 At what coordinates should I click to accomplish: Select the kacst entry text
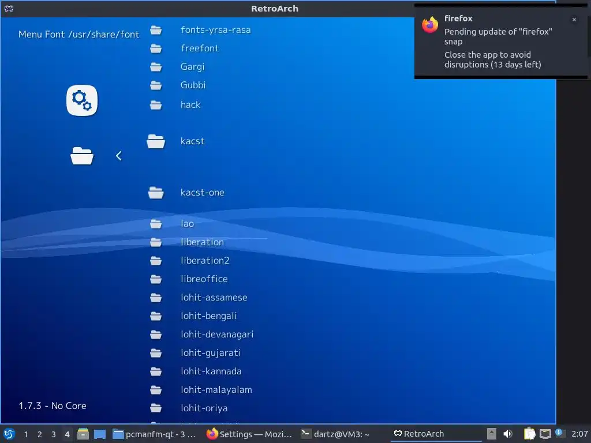tap(193, 141)
